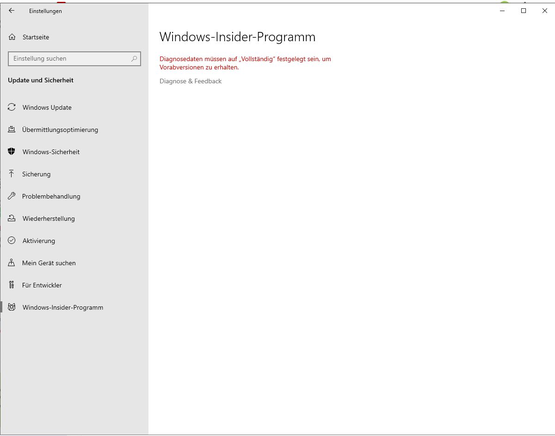The width and height of the screenshot is (555, 436).
Task: Click the red Diagnosedaten warning text
Action: tap(245, 63)
